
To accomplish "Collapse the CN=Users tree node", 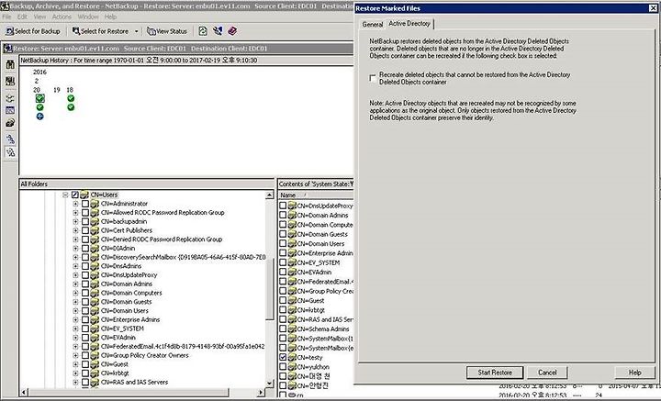I will (x=65, y=195).
